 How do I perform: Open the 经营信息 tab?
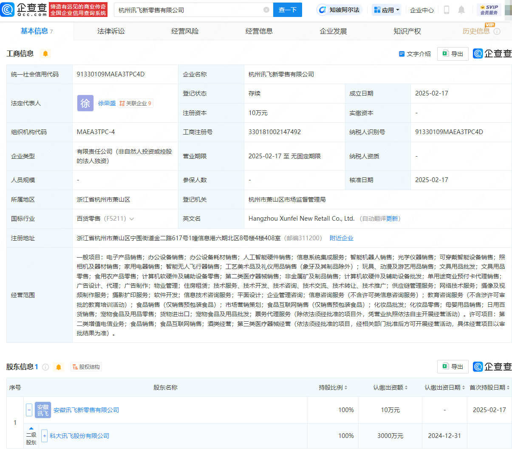(259, 31)
